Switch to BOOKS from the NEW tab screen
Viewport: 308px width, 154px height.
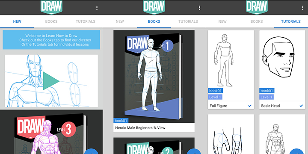click(51, 21)
